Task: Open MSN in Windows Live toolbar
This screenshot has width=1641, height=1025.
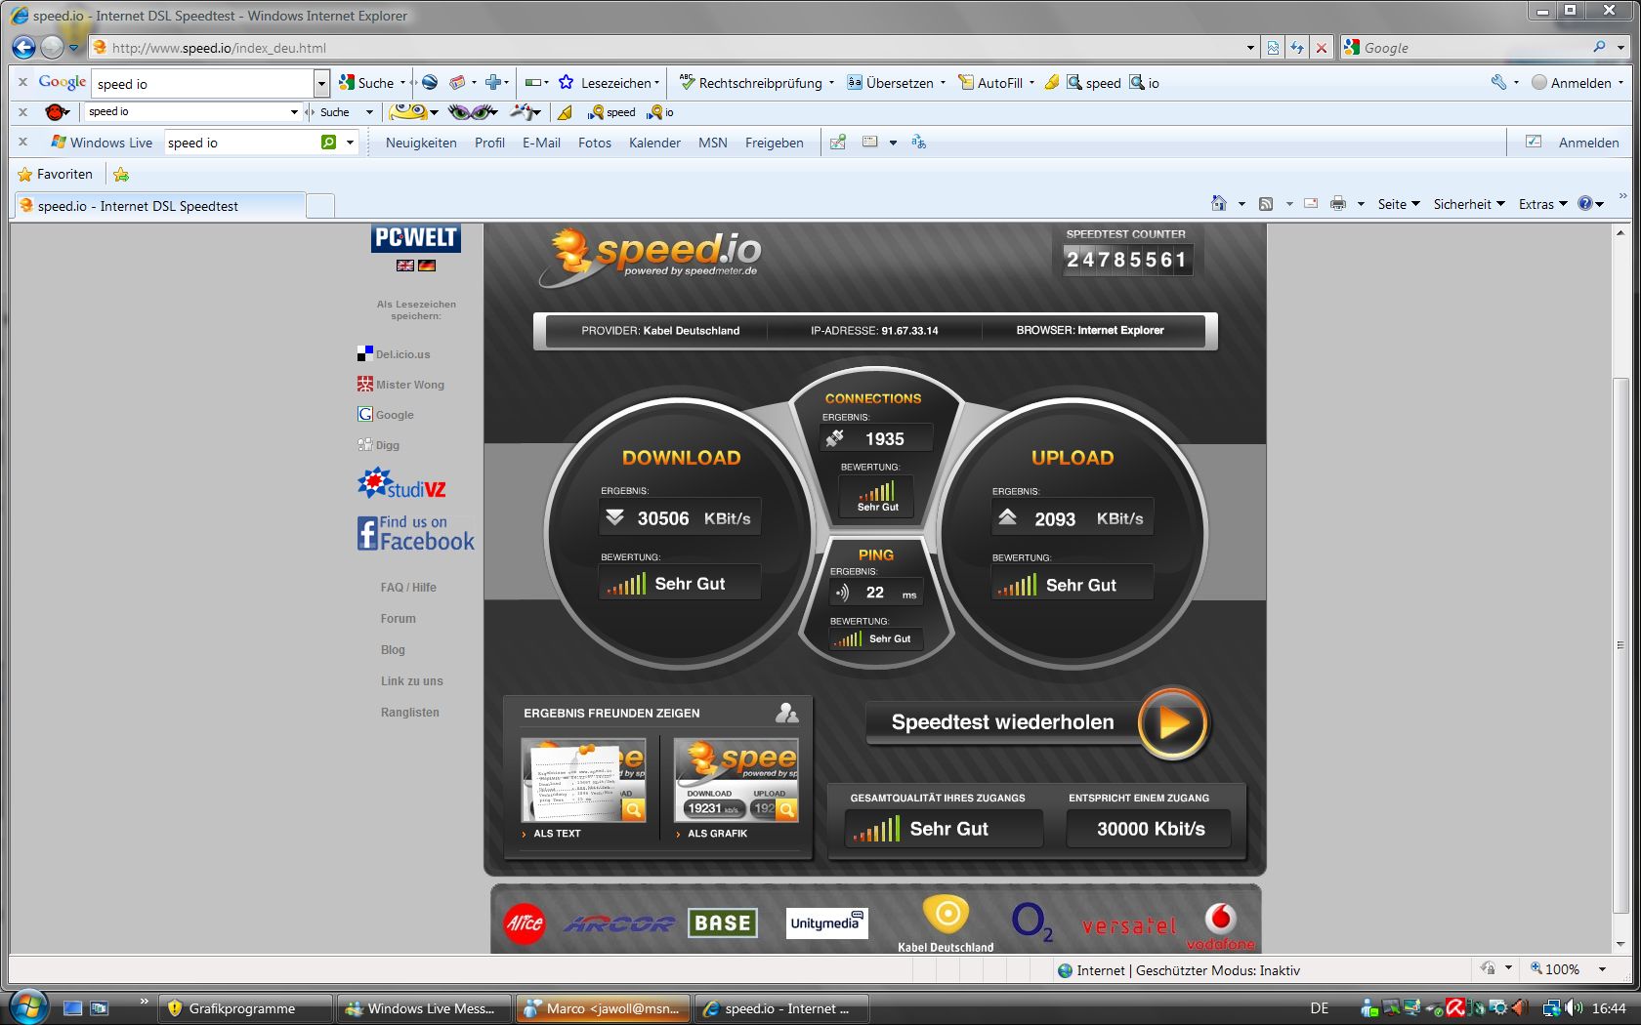Action: 712,143
